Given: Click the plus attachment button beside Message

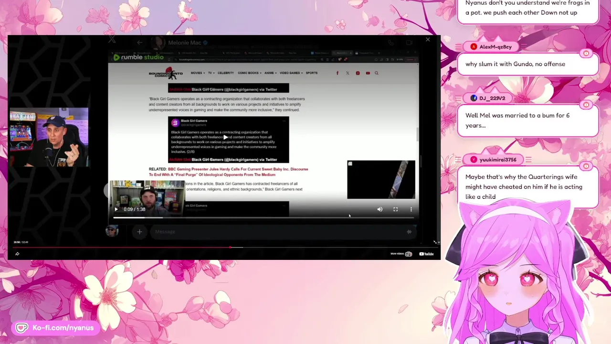Looking at the screenshot, I should pos(139,232).
